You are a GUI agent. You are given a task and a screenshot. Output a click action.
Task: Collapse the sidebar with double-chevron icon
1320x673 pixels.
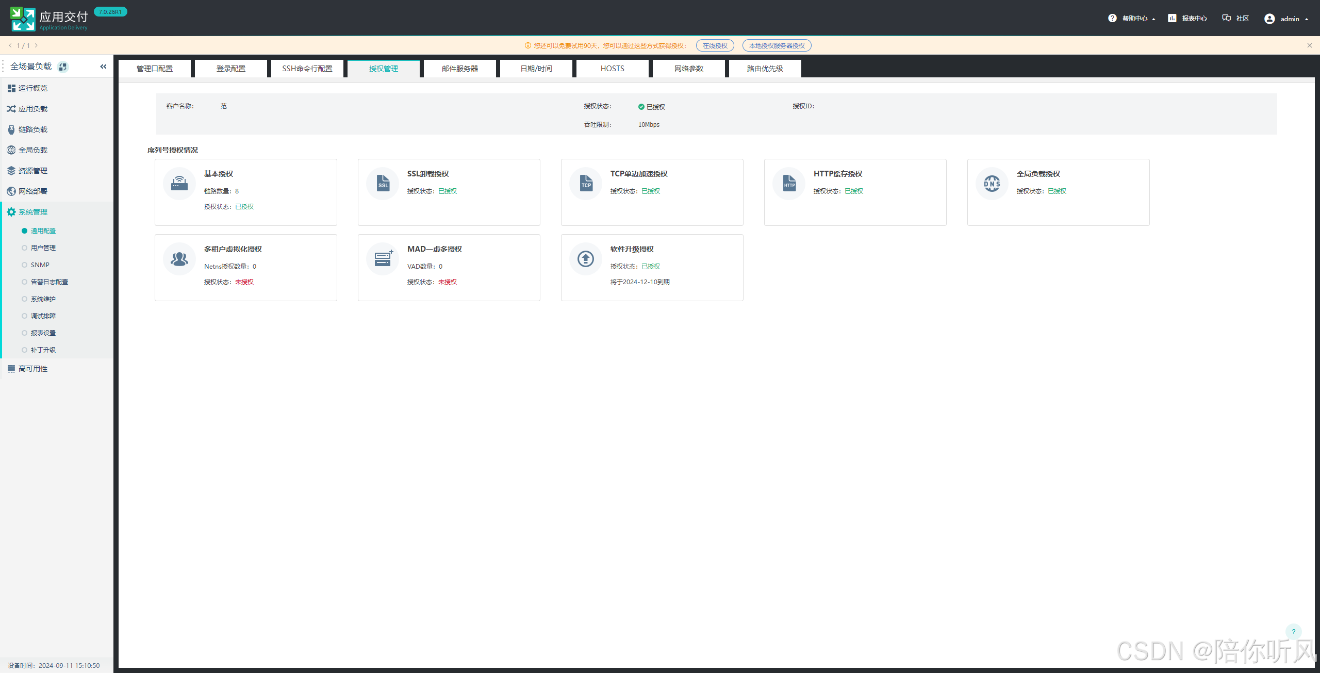click(x=103, y=67)
